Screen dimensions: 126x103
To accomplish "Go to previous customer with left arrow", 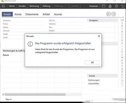I will point(108,14).
